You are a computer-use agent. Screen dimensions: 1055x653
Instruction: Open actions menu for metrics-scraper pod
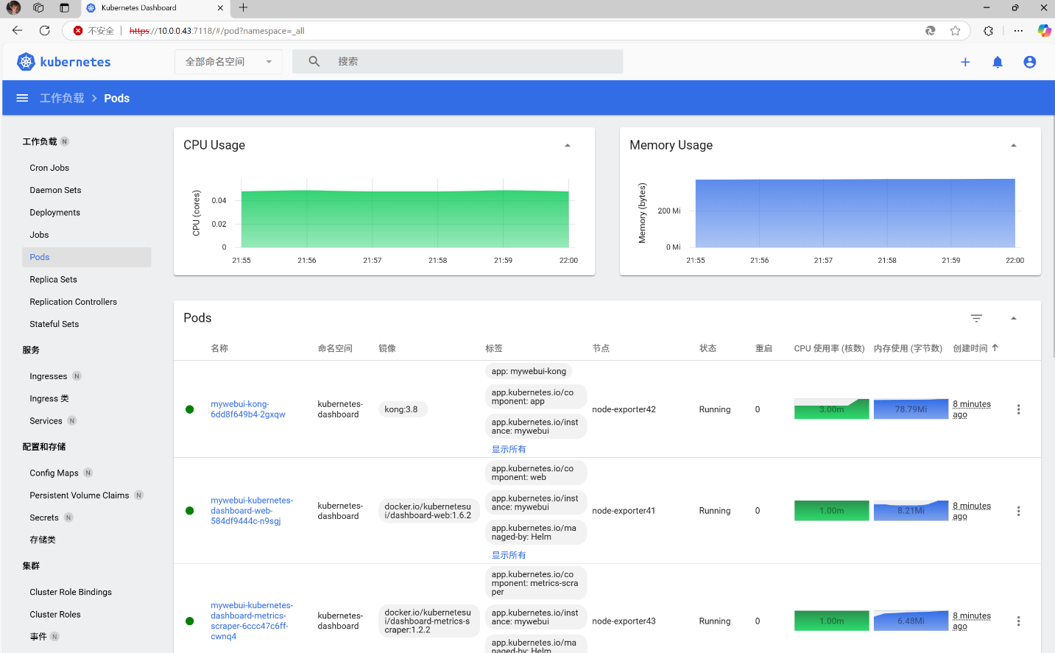[1018, 621]
